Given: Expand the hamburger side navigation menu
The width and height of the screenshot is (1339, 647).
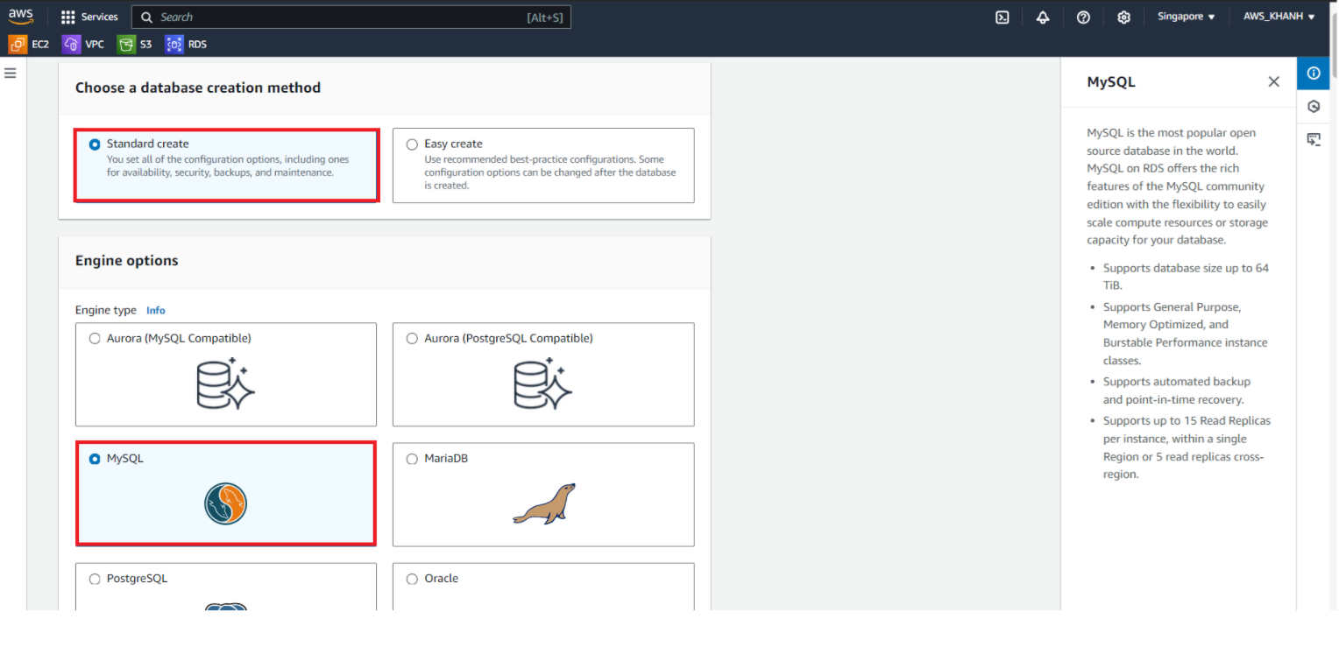Looking at the screenshot, I should point(11,73).
